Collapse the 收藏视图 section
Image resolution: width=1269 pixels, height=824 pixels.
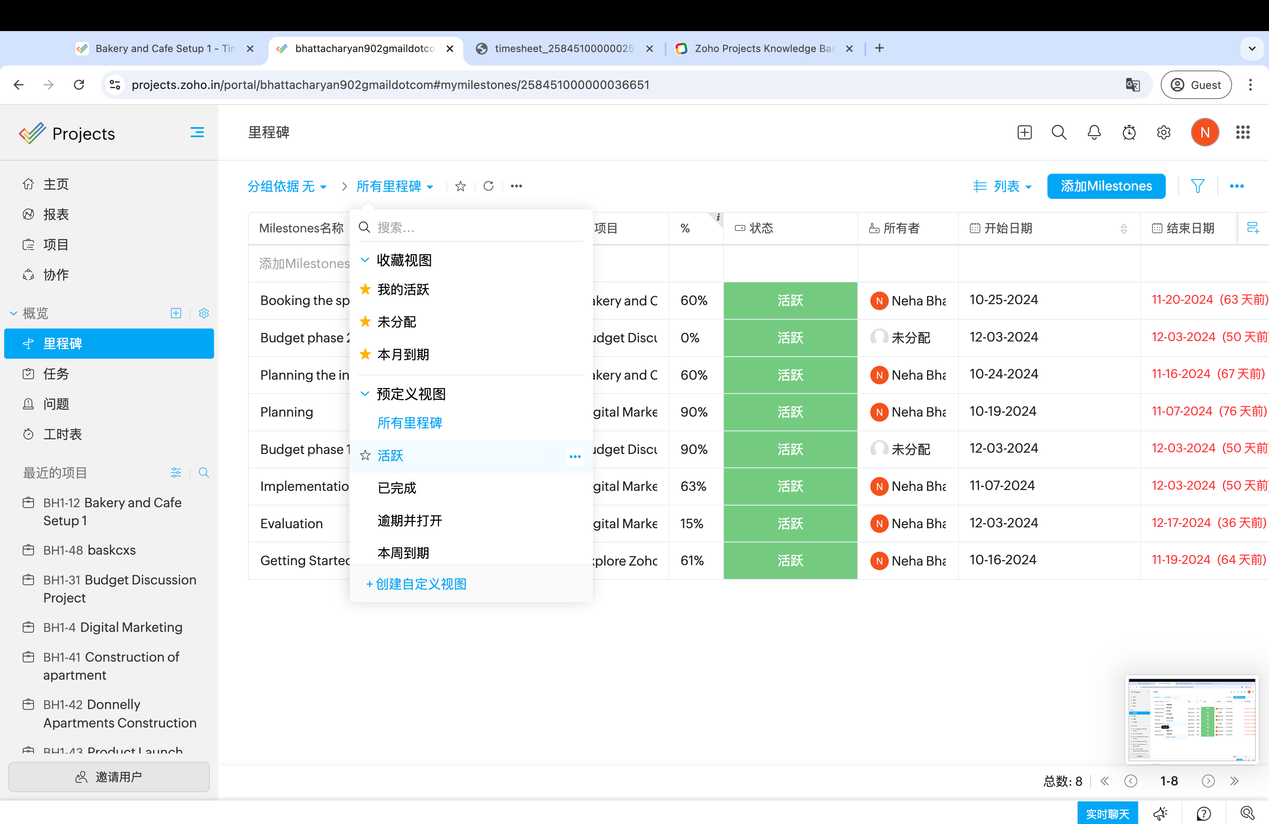pos(365,260)
